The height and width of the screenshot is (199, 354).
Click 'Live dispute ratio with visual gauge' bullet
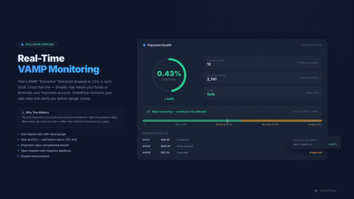click(x=43, y=134)
